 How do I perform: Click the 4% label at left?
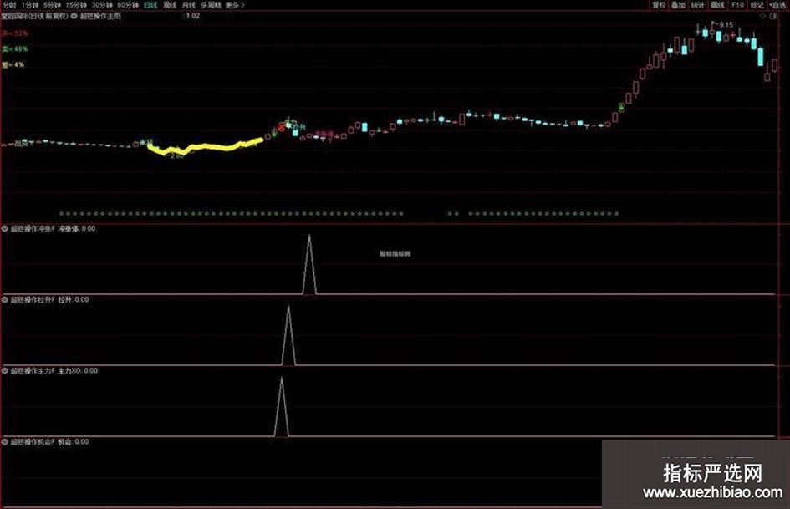(13, 65)
